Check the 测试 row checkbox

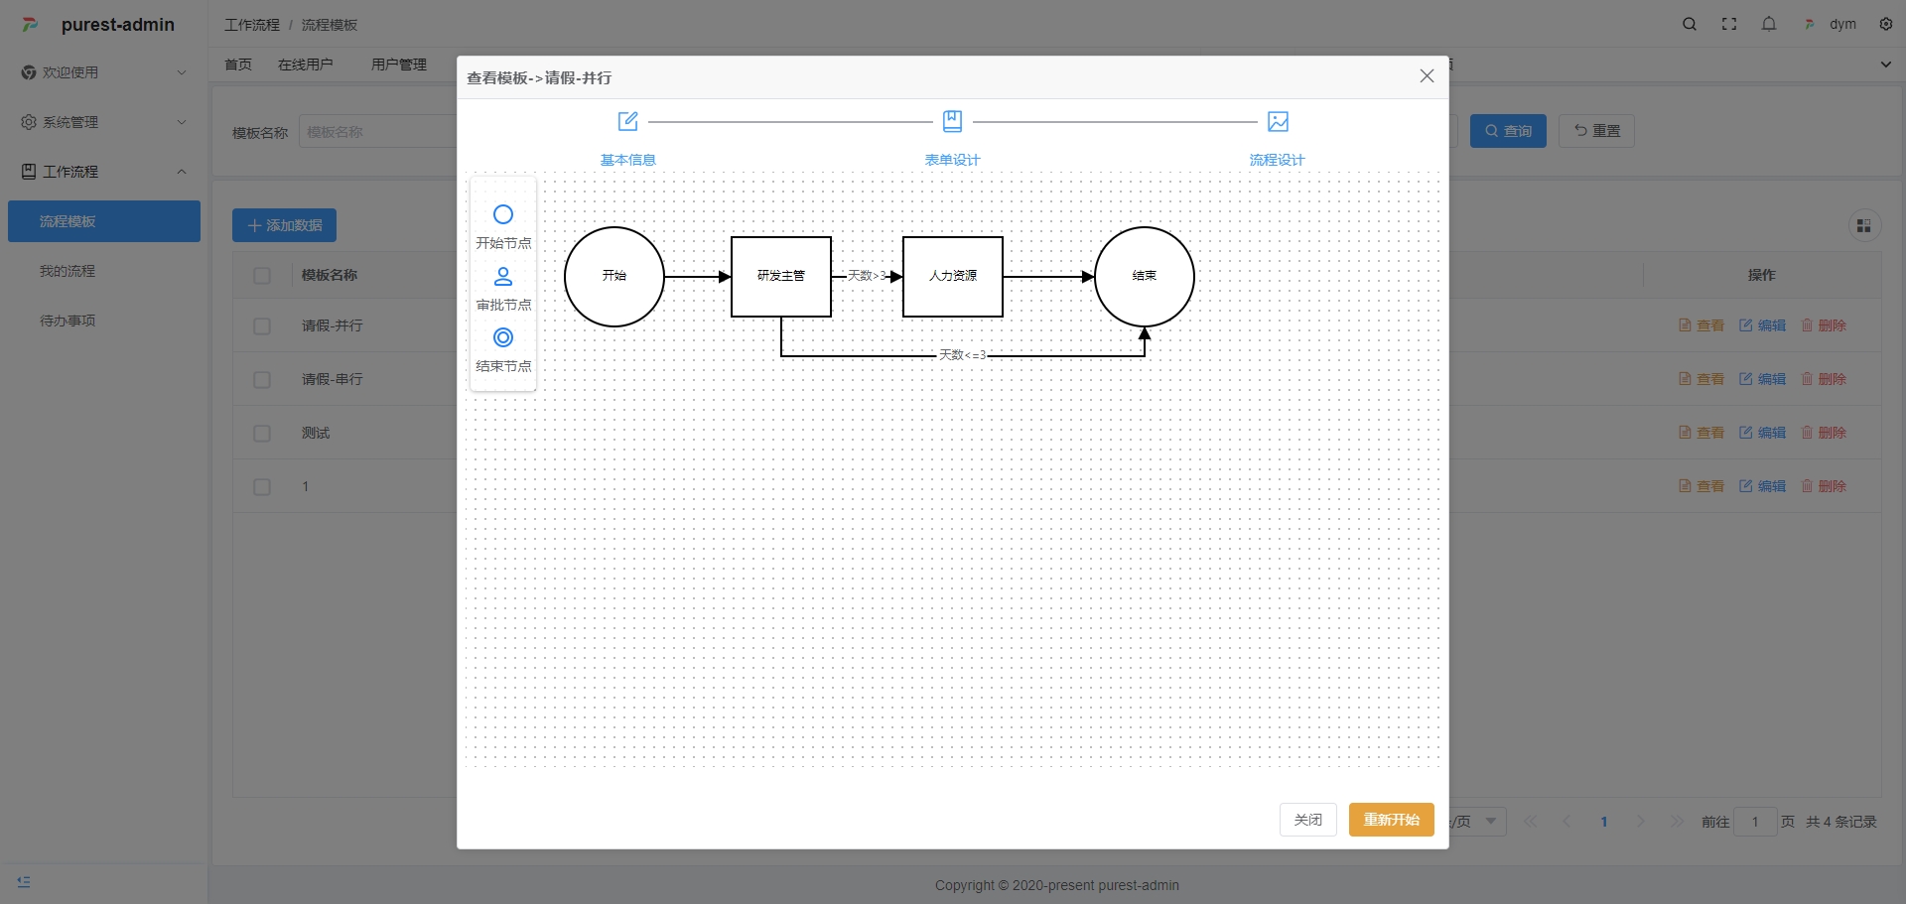point(262,434)
